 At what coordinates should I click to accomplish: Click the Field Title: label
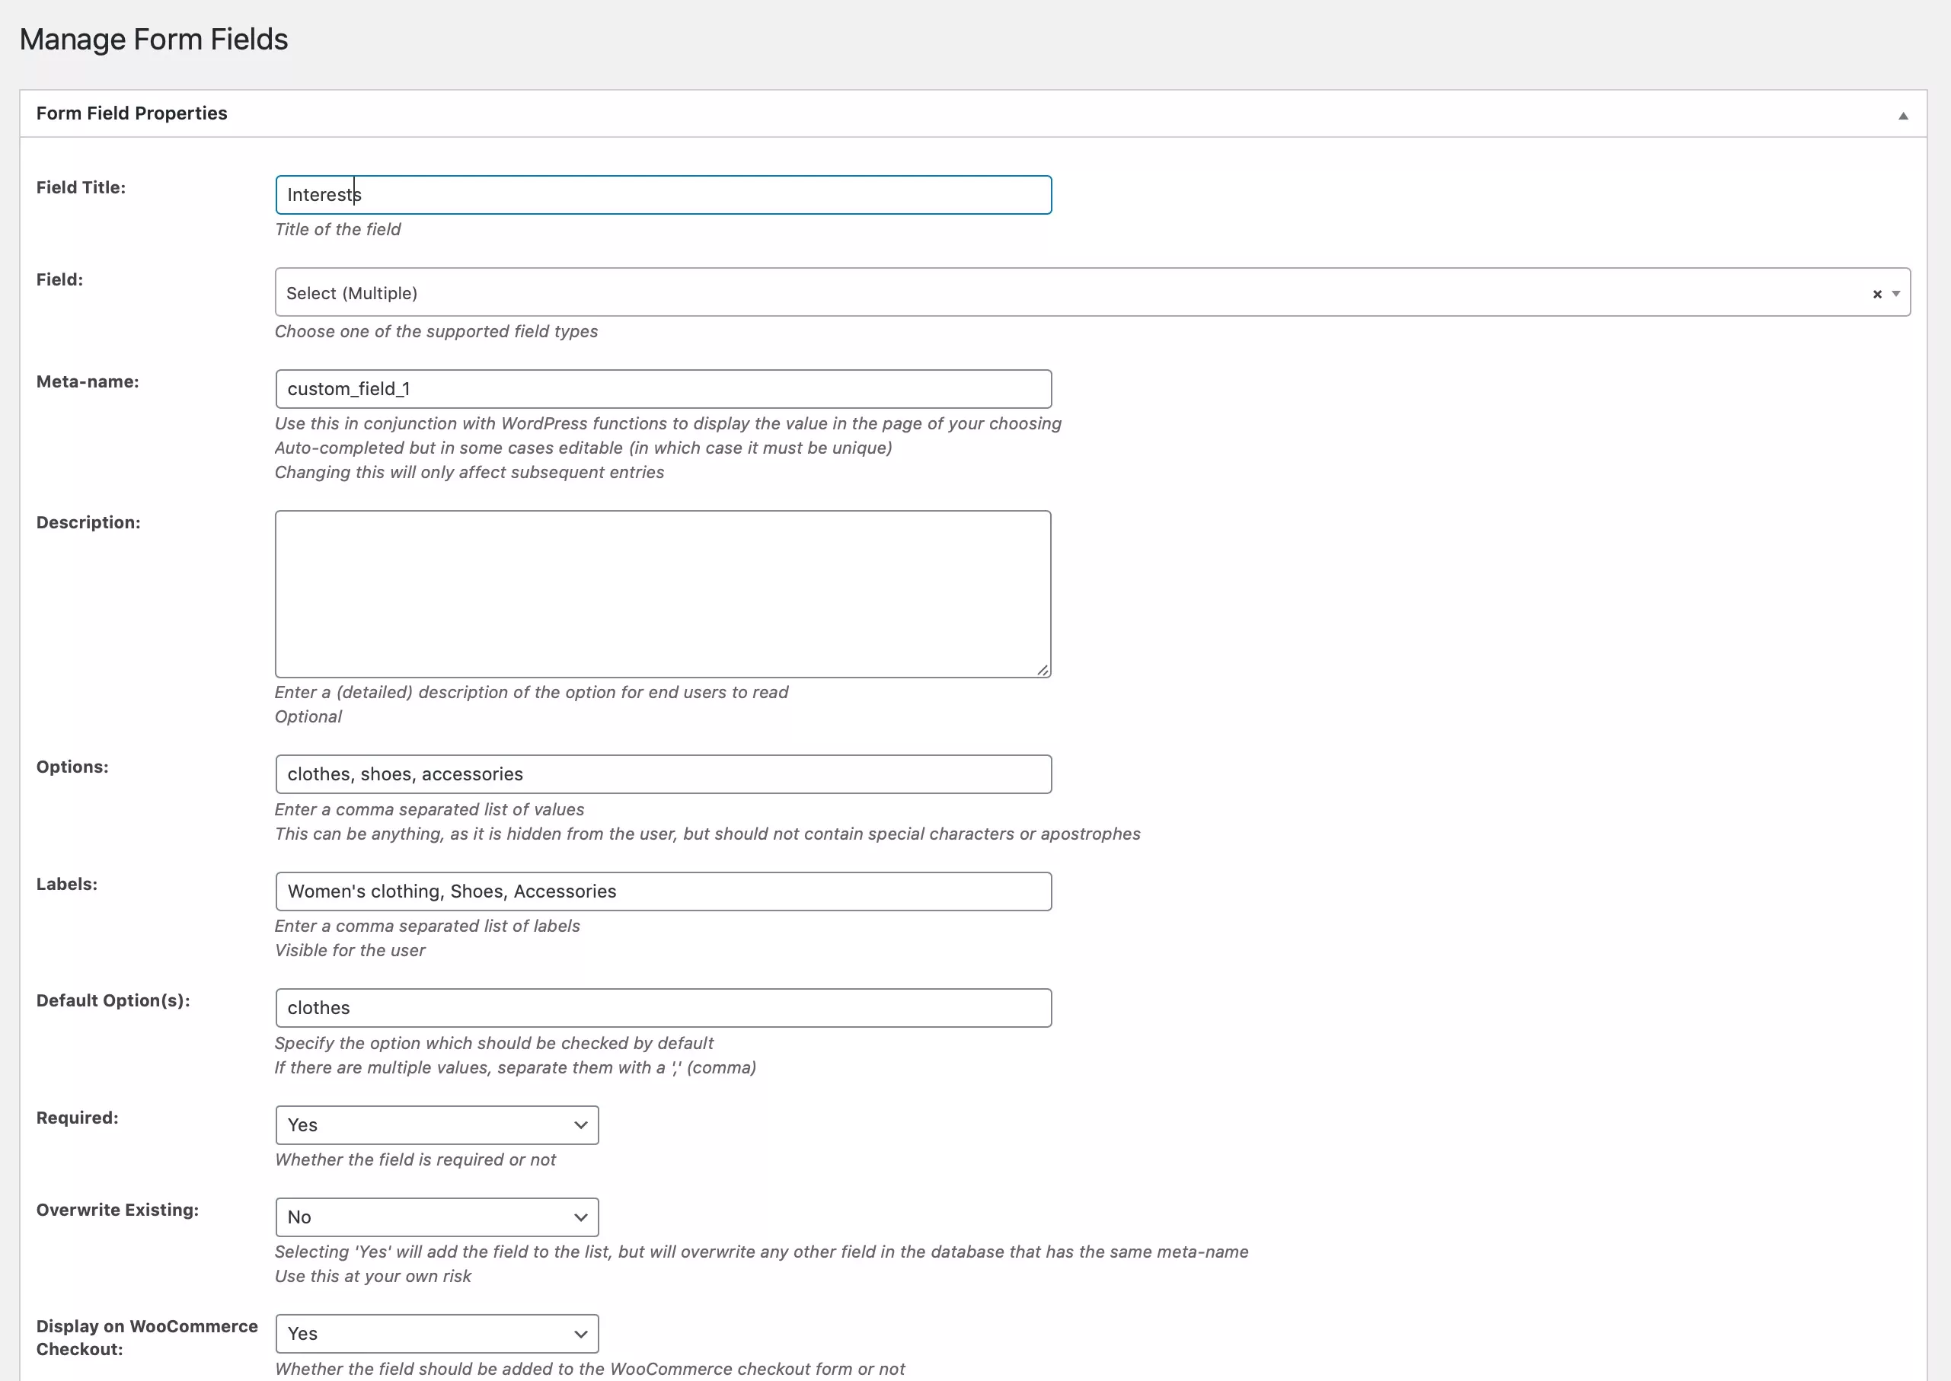pyautogui.click(x=81, y=187)
